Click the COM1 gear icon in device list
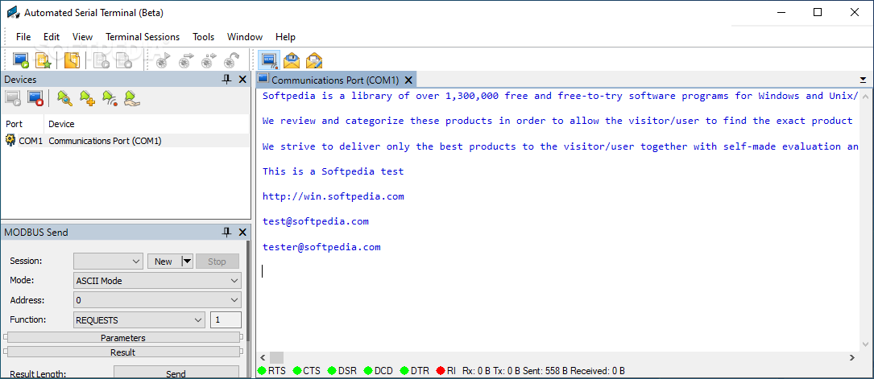This screenshot has width=874, height=379. point(10,141)
